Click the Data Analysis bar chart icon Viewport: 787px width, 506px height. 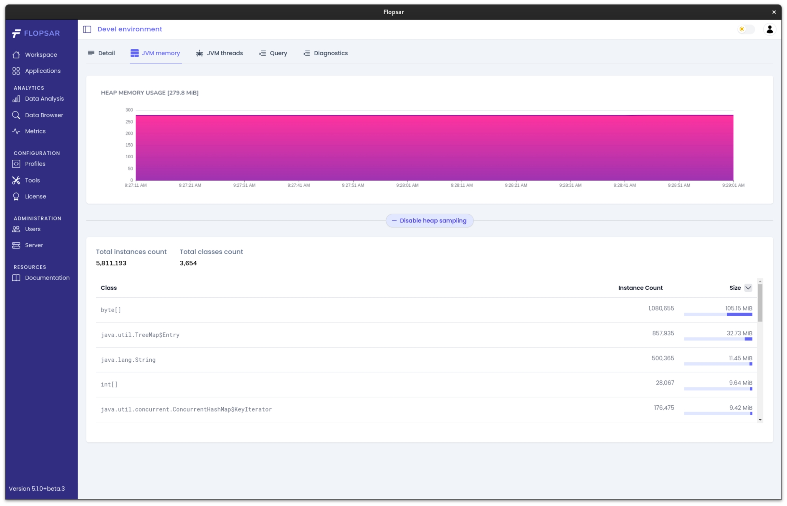[x=16, y=99]
